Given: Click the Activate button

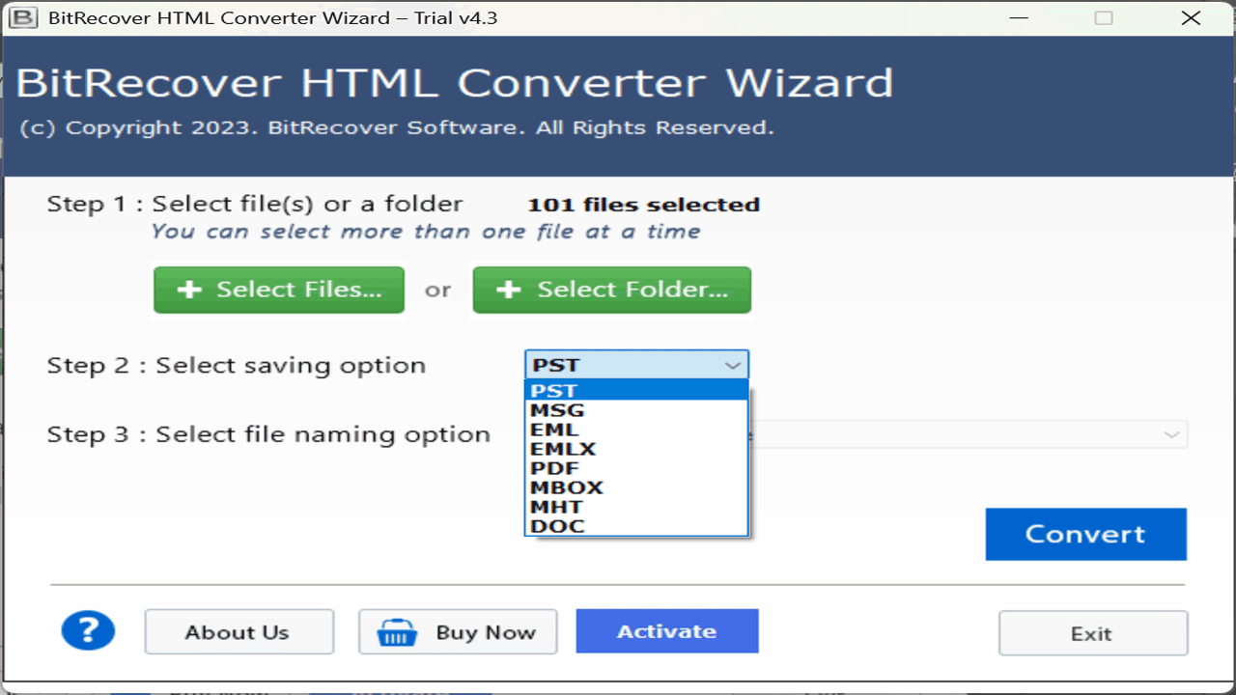Looking at the screenshot, I should coord(667,631).
